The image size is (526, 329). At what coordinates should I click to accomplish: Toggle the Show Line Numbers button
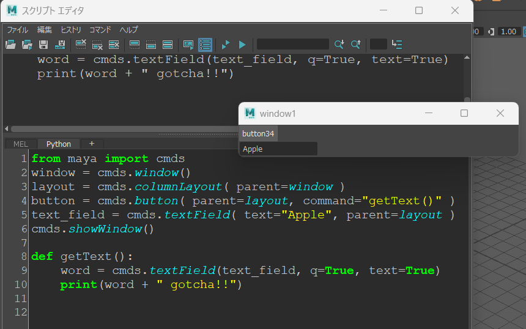tap(205, 45)
